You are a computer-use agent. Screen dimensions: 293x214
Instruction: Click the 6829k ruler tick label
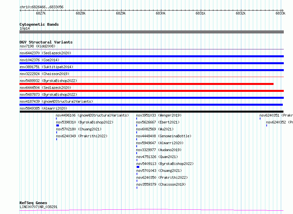click(x=121, y=13)
